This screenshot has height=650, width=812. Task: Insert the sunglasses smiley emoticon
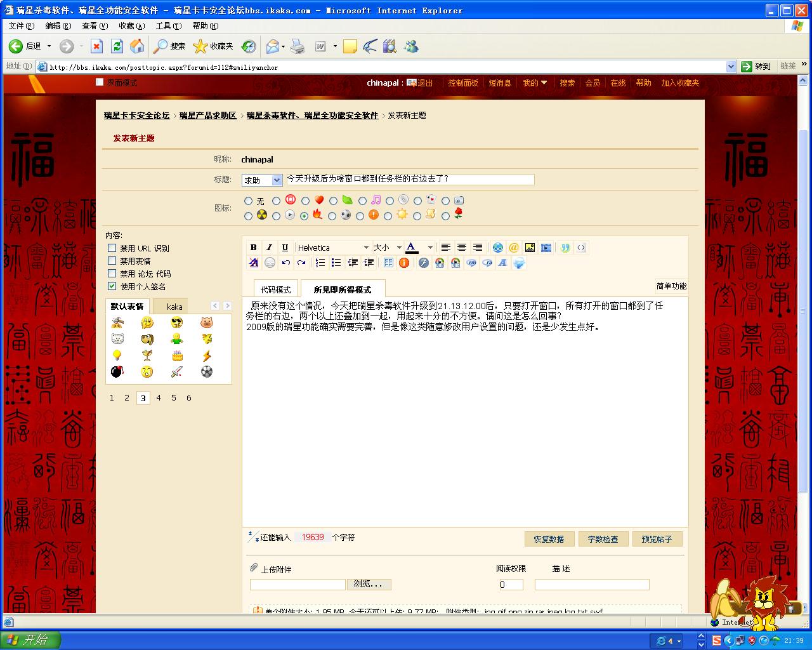pos(177,322)
